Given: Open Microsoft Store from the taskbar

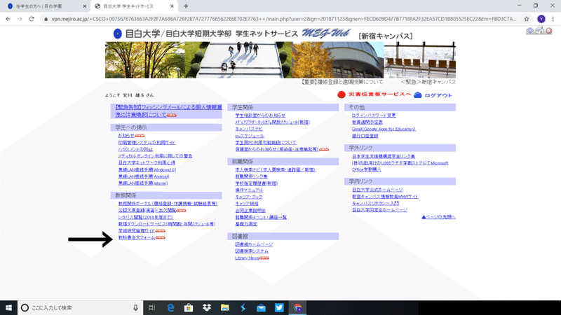Looking at the screenshot, I should [x=189, y=307].
